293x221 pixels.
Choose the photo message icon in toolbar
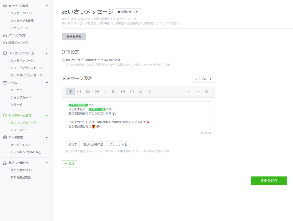79,92
